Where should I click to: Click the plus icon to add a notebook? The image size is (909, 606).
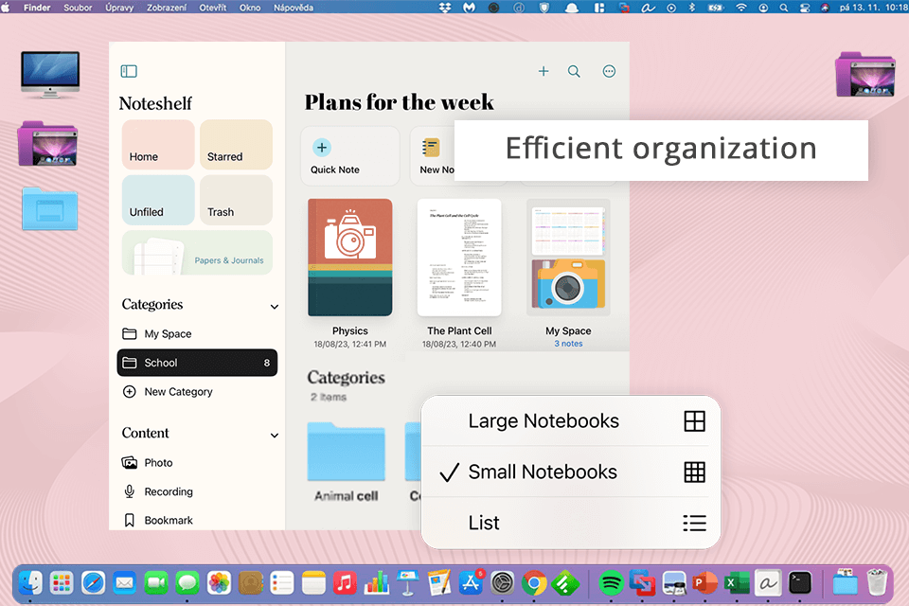tap(544, 71)
